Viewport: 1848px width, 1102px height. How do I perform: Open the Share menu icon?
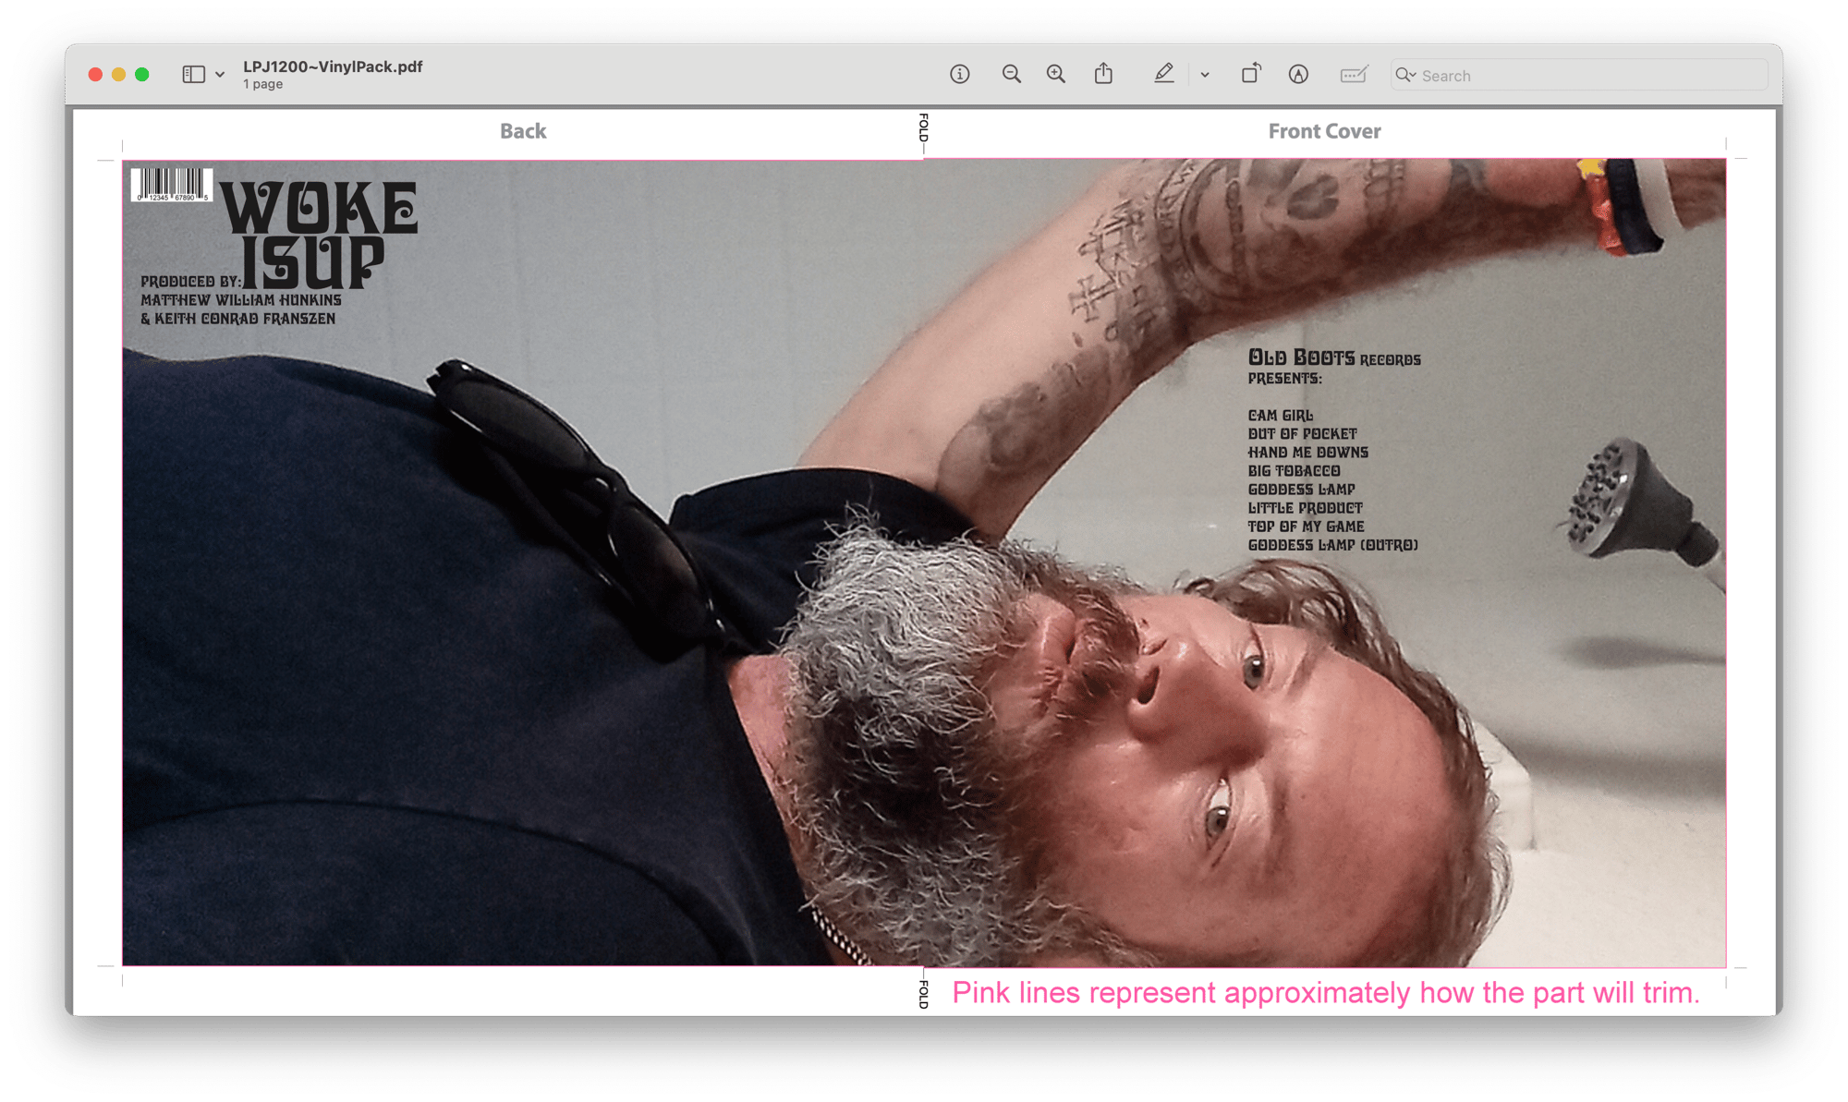point(1103,74)
